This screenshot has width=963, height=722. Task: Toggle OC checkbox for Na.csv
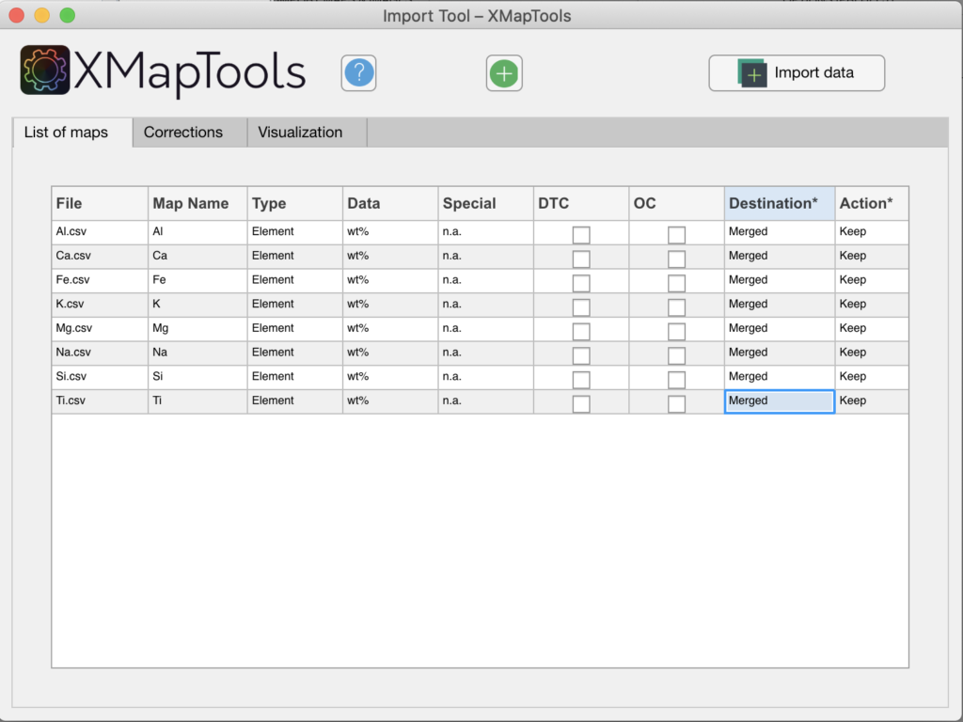pyautogui.click(x=676, y=355)
